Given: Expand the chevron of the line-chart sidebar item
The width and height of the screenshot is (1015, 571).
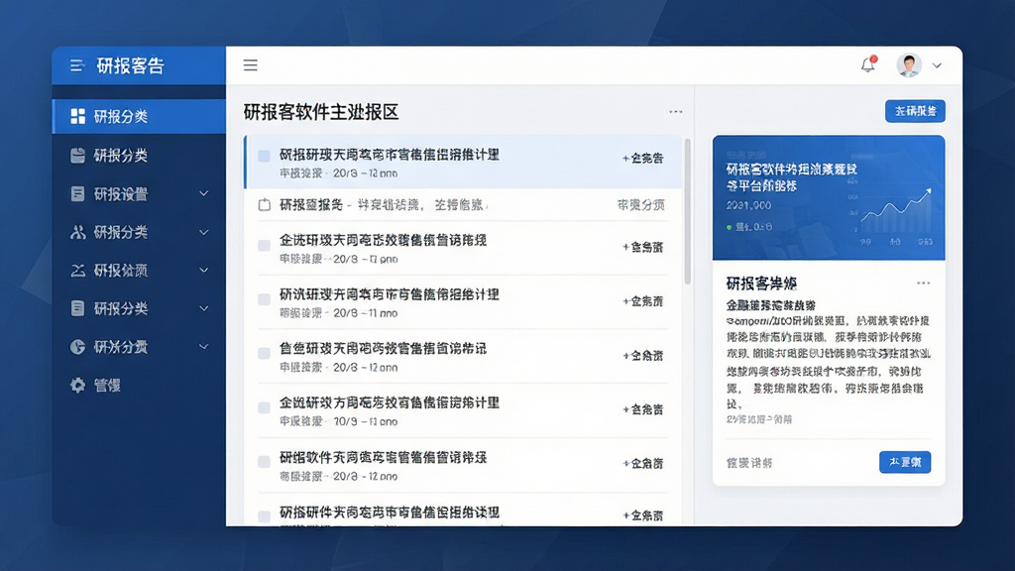Looking at the screenshot, I should [x=204, y=271].
